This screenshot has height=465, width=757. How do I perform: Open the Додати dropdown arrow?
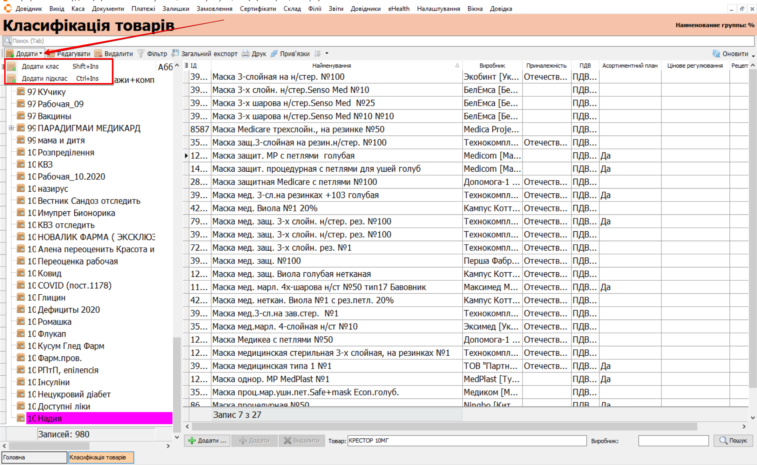[41, 54]
